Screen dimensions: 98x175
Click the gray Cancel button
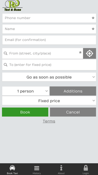[73, 112]
